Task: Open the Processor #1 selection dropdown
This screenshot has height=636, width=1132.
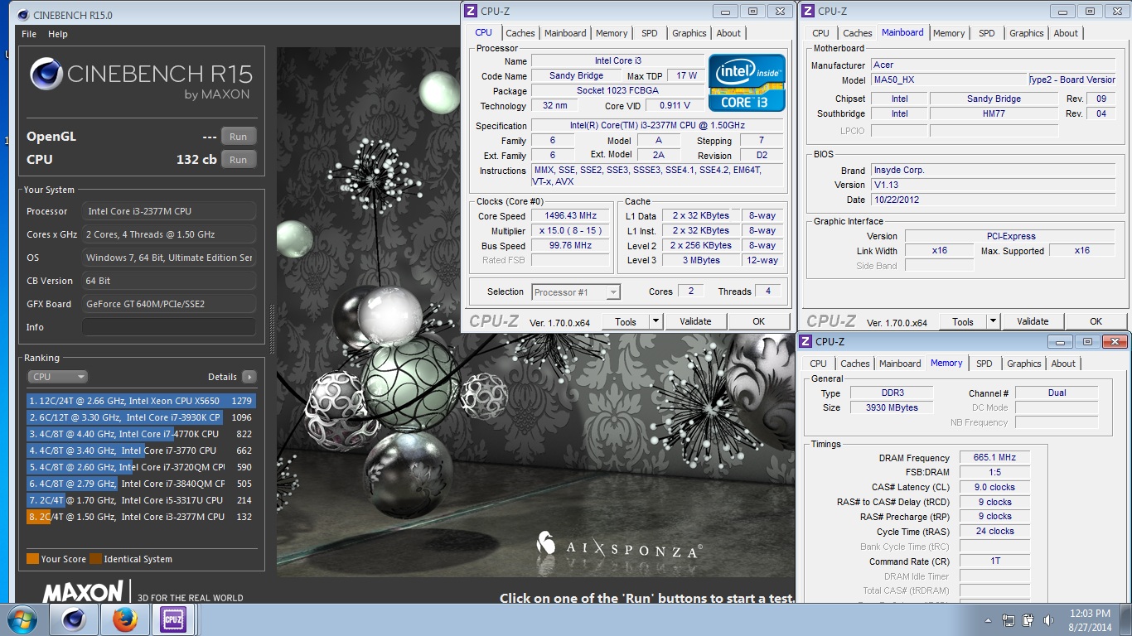Action: 576,292
